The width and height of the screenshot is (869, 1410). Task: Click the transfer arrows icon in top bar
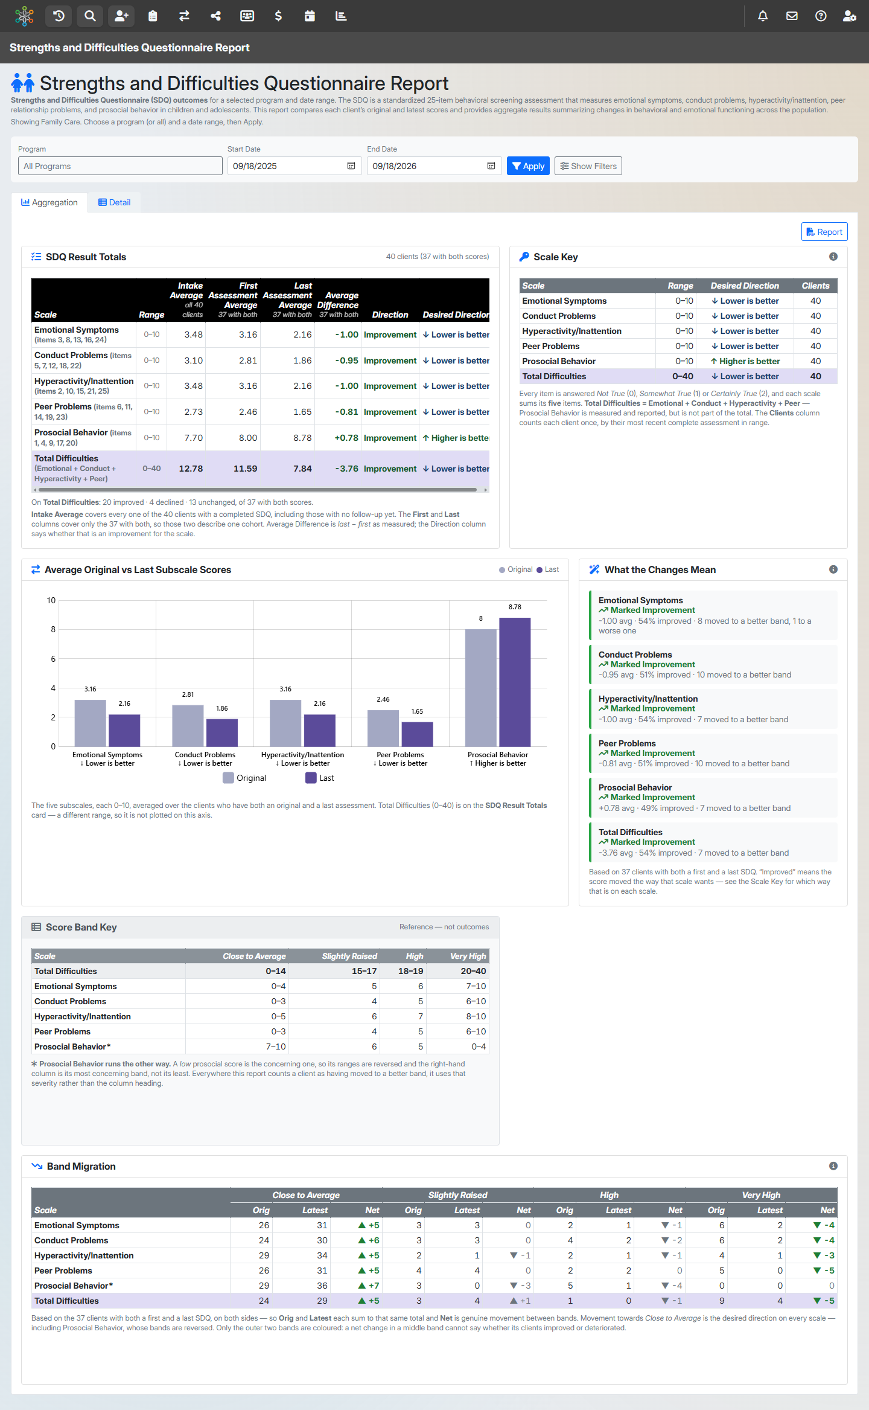[x=184, y=16]
